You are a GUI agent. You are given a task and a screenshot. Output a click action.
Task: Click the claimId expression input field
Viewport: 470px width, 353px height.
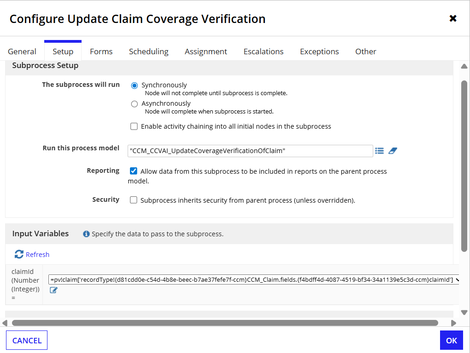click(x=253, y=280)
